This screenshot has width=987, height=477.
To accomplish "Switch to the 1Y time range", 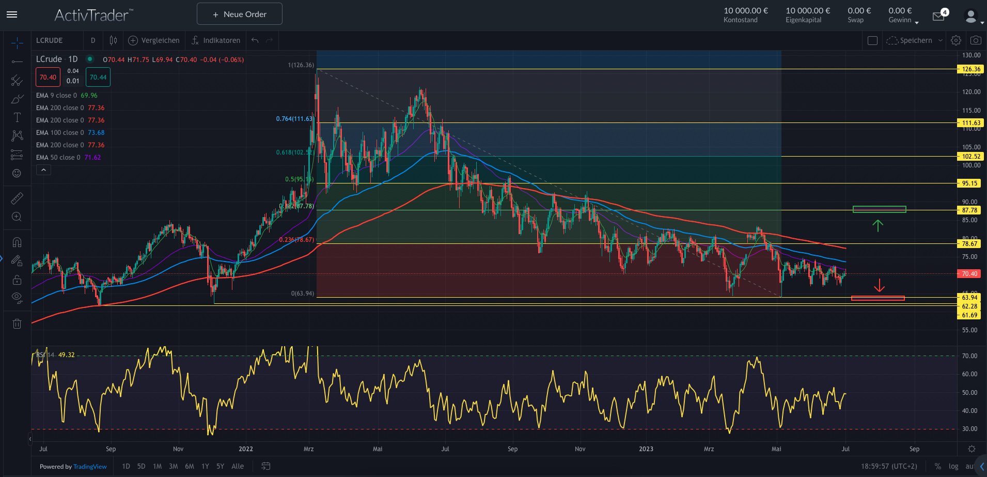I will point(205,466).
